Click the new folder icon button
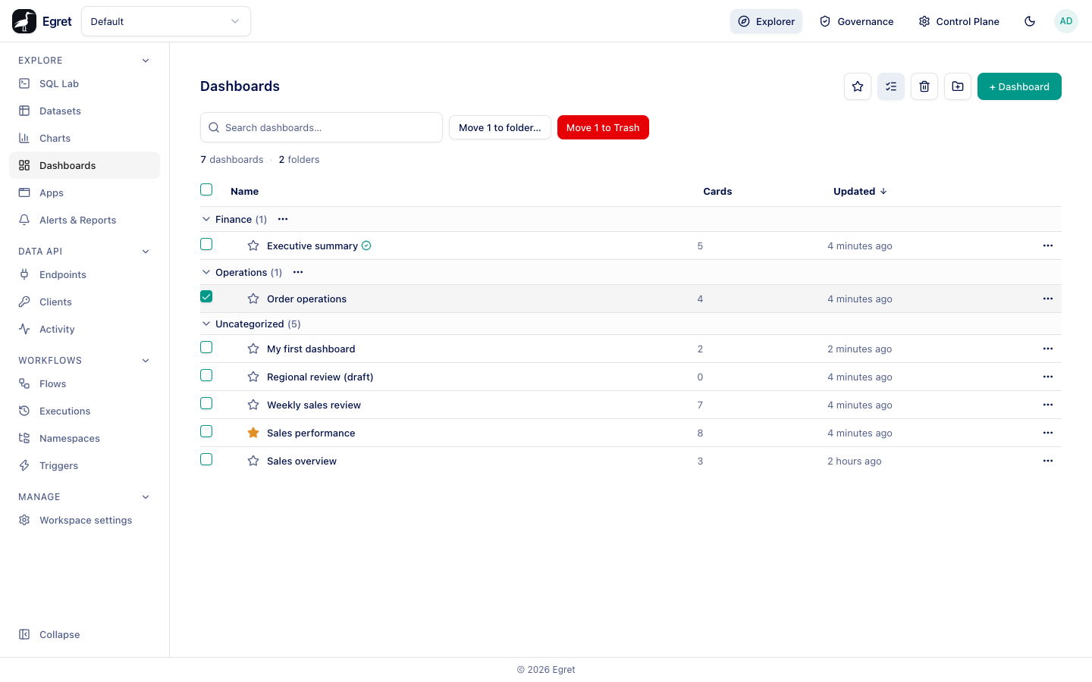 pos(958,86)
